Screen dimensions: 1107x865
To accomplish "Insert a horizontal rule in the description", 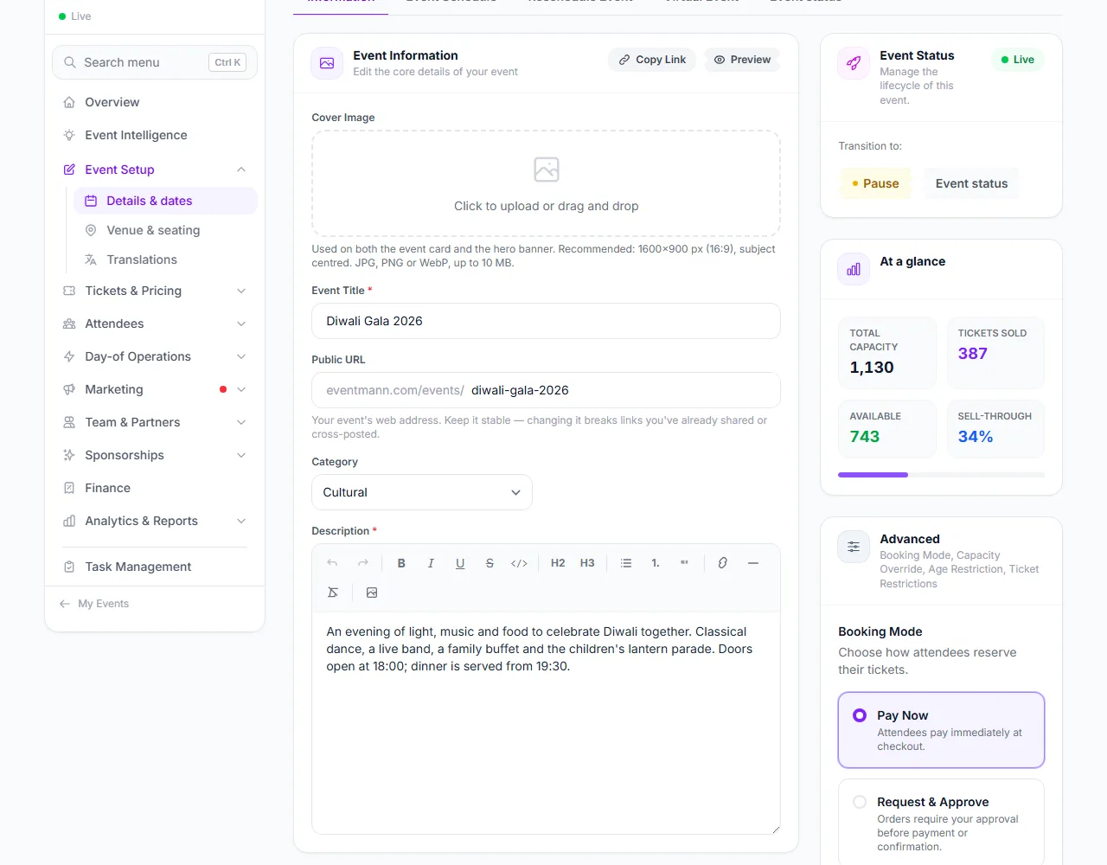I will pyautogui.click(x=753, y=563).
